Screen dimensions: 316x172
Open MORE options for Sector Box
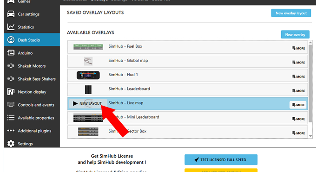click(x=298, y=133)
